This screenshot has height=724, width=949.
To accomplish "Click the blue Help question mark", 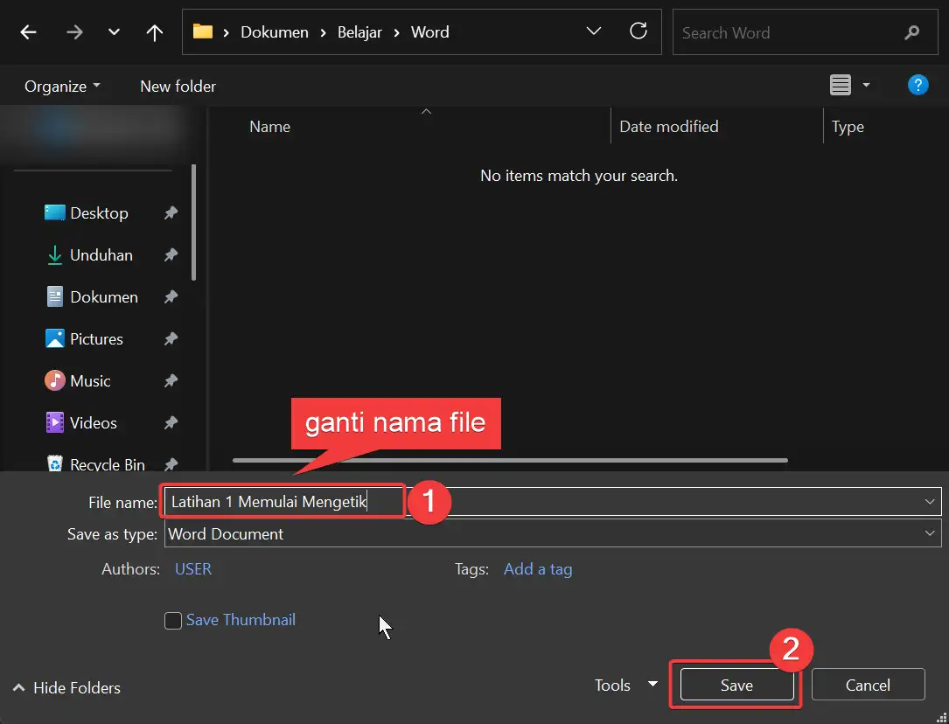I will pos(918,85).
